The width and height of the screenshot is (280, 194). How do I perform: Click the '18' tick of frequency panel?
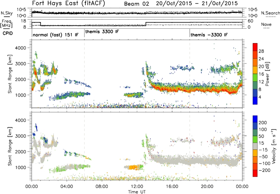click(23, 21)
